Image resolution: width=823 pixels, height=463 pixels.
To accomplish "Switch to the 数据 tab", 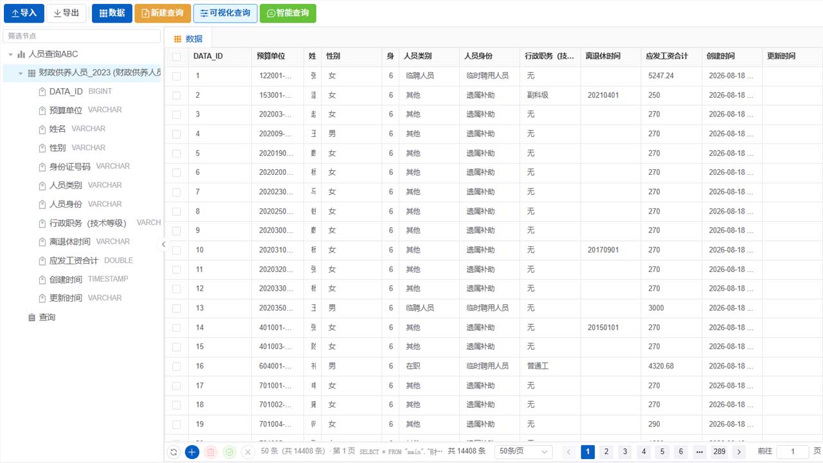I will tap(188, 39).
